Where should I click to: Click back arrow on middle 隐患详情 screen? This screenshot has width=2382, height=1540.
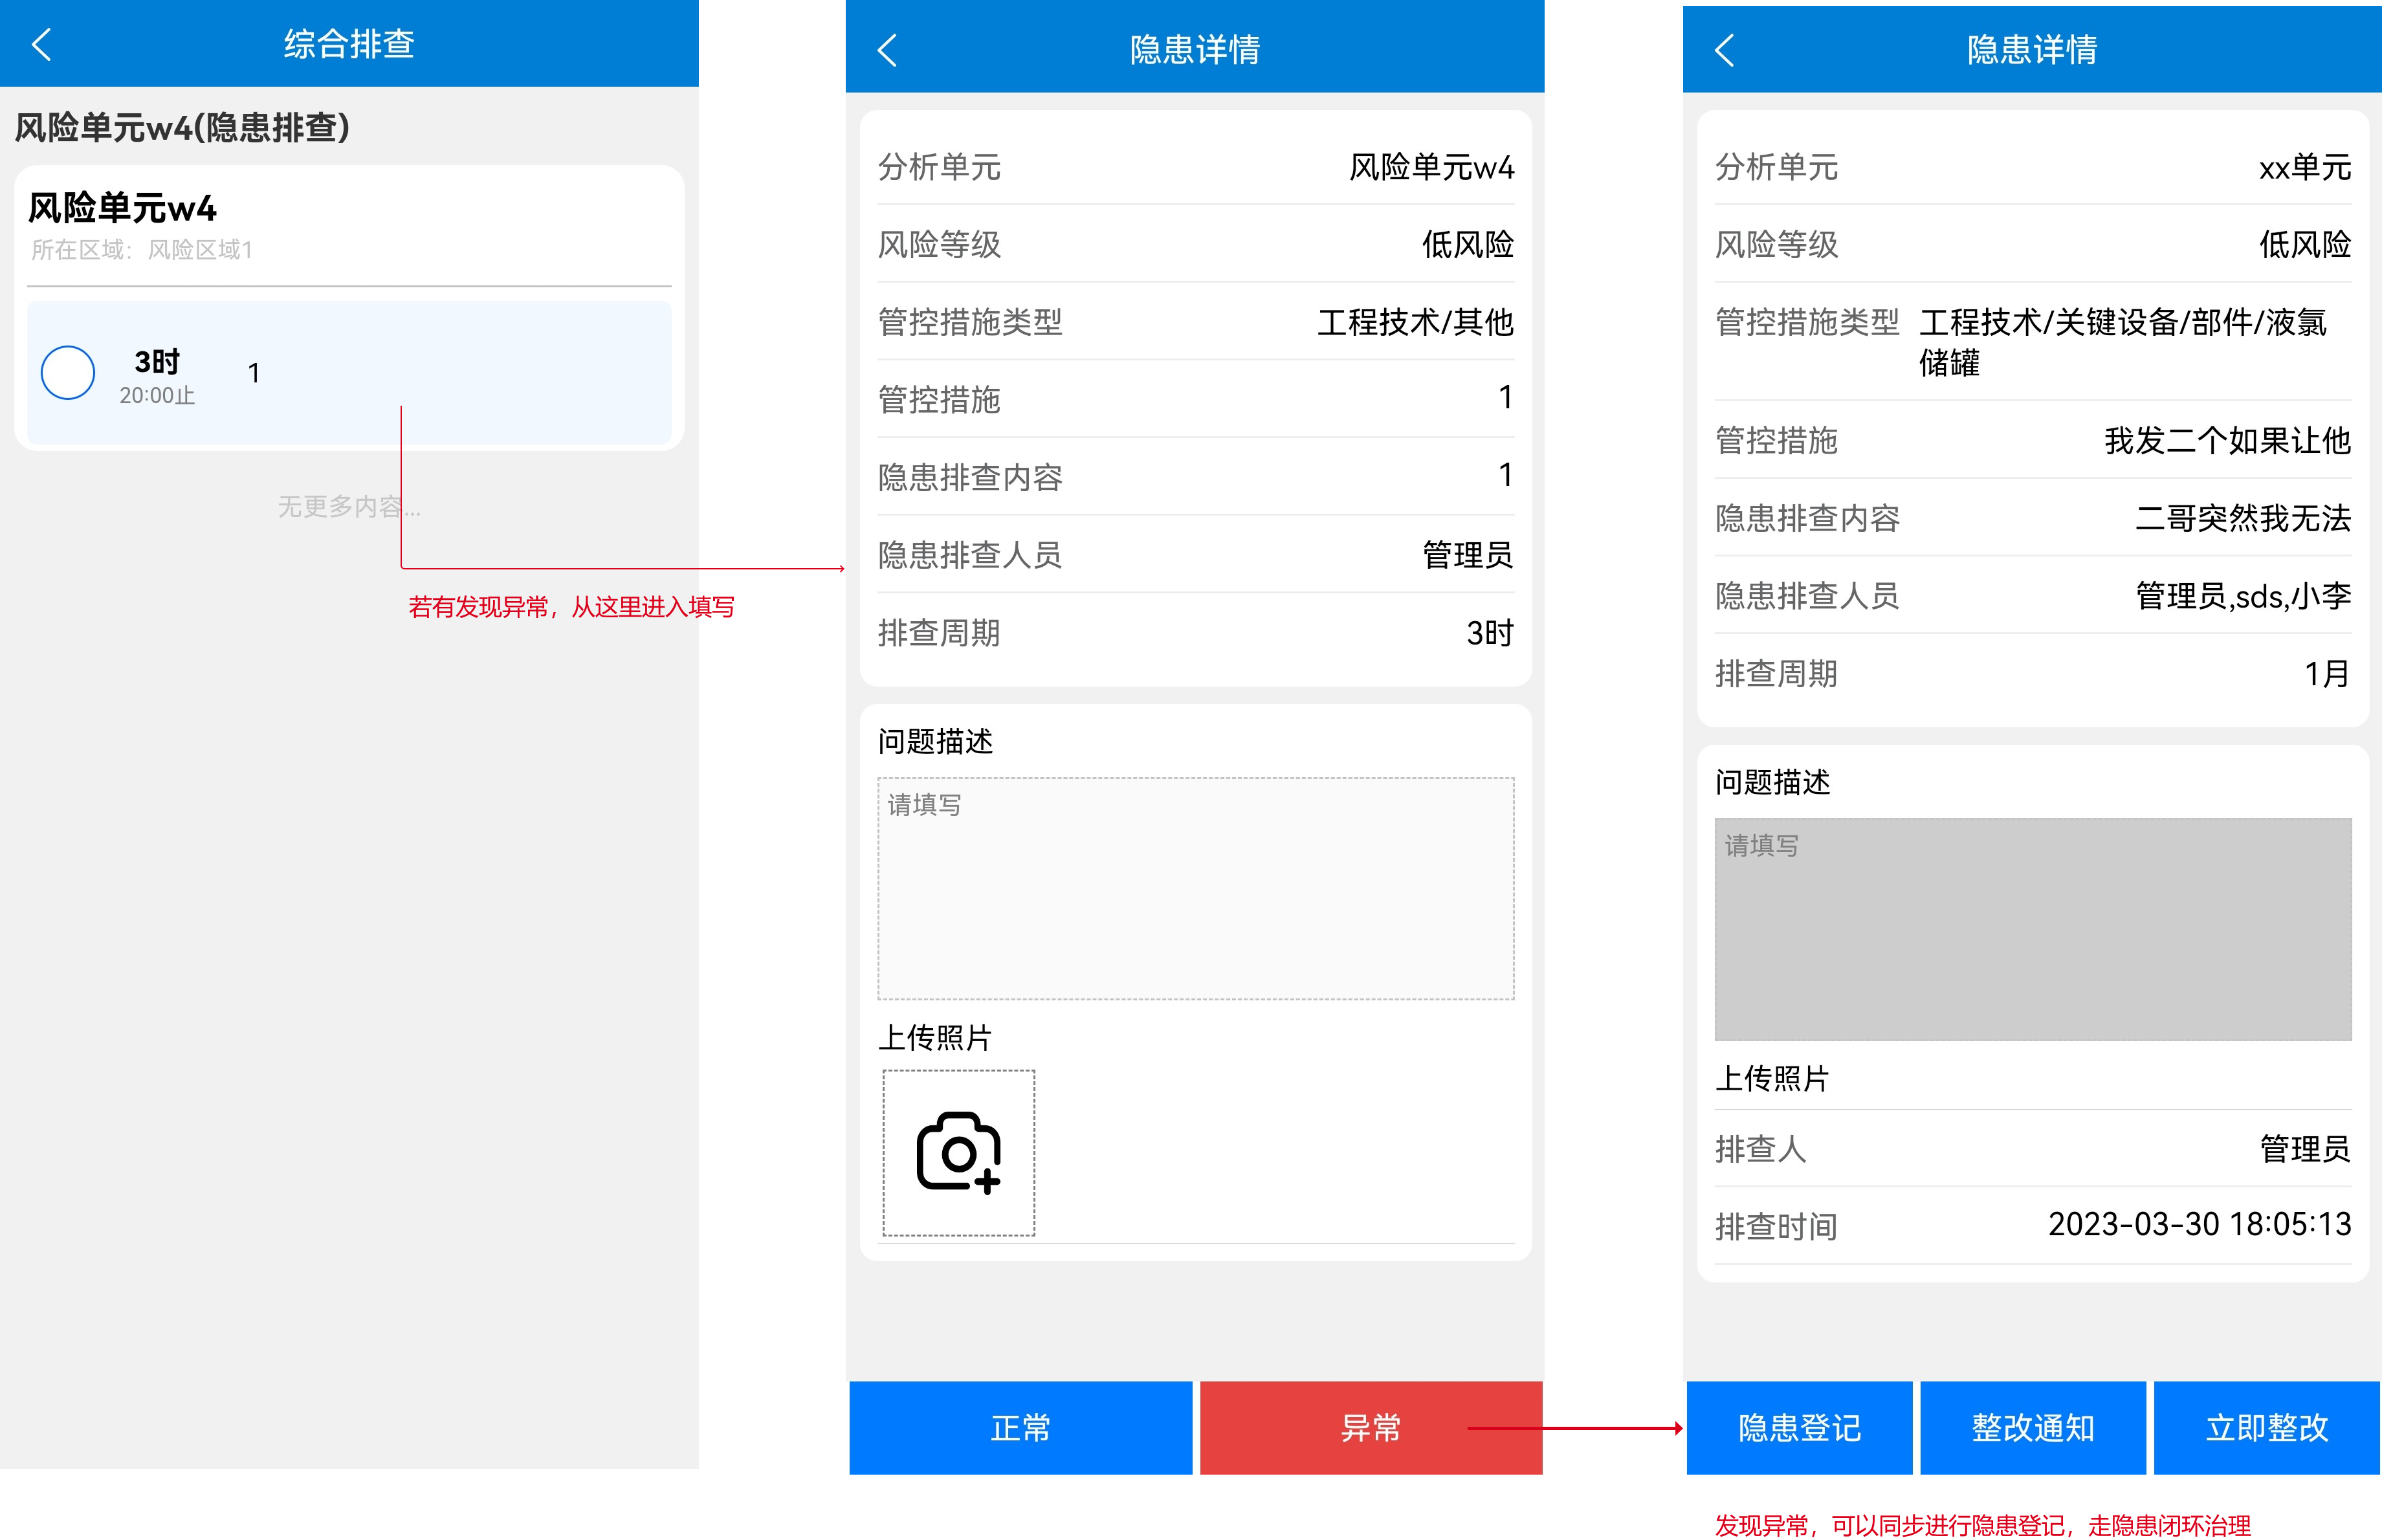click(x=887, y=50)
